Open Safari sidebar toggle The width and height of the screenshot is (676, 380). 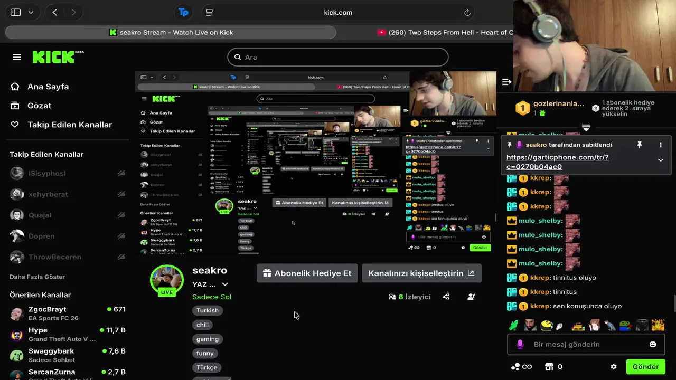pos(16,12)
